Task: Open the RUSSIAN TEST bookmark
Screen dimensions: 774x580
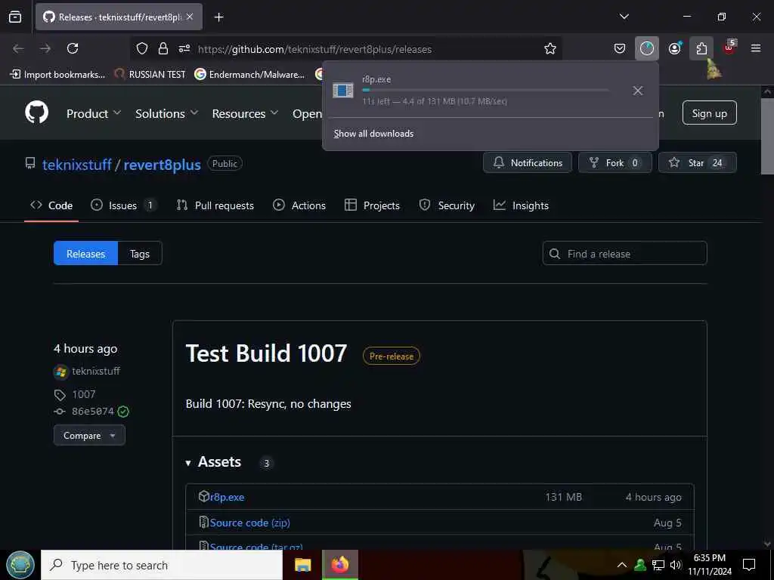Action: (150, 75)
